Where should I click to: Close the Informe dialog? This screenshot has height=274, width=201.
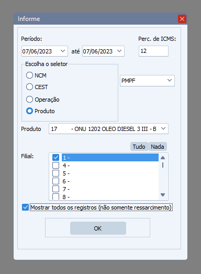click(x=182, y=19)
